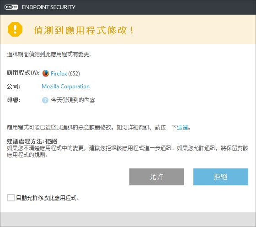Click the 聲譽: label

coord(13,100)
